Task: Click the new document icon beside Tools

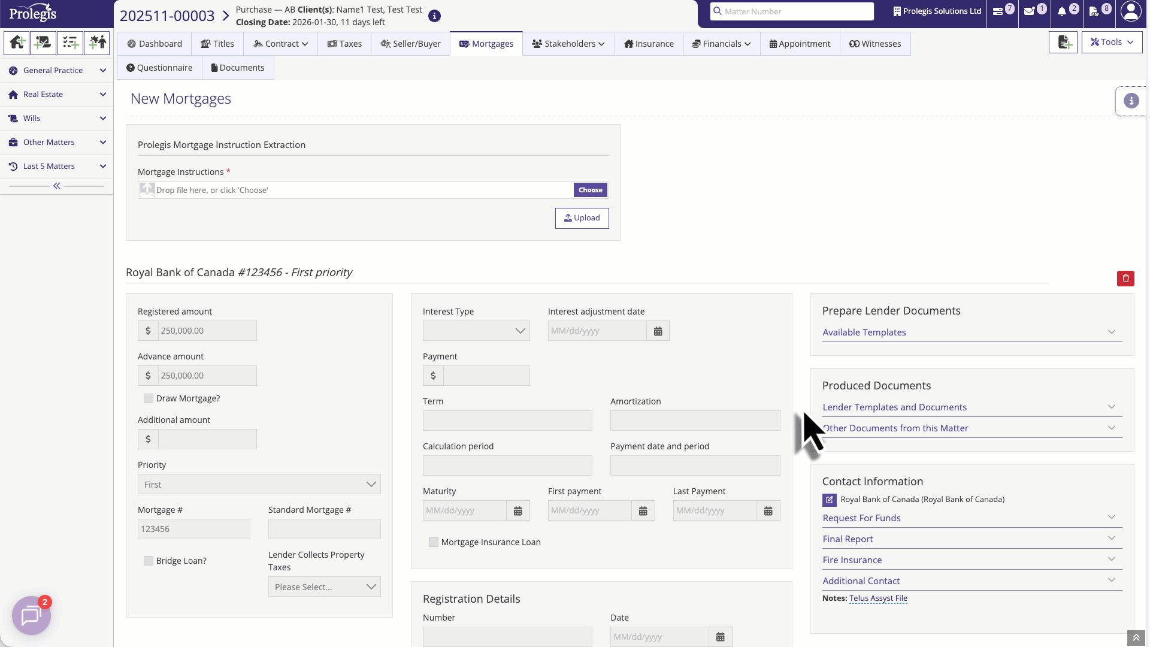Action: pyautogui.click(x=1063, y=43)
